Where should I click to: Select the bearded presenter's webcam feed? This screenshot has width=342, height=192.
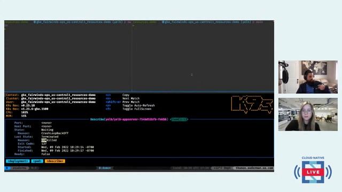(308, 77)
